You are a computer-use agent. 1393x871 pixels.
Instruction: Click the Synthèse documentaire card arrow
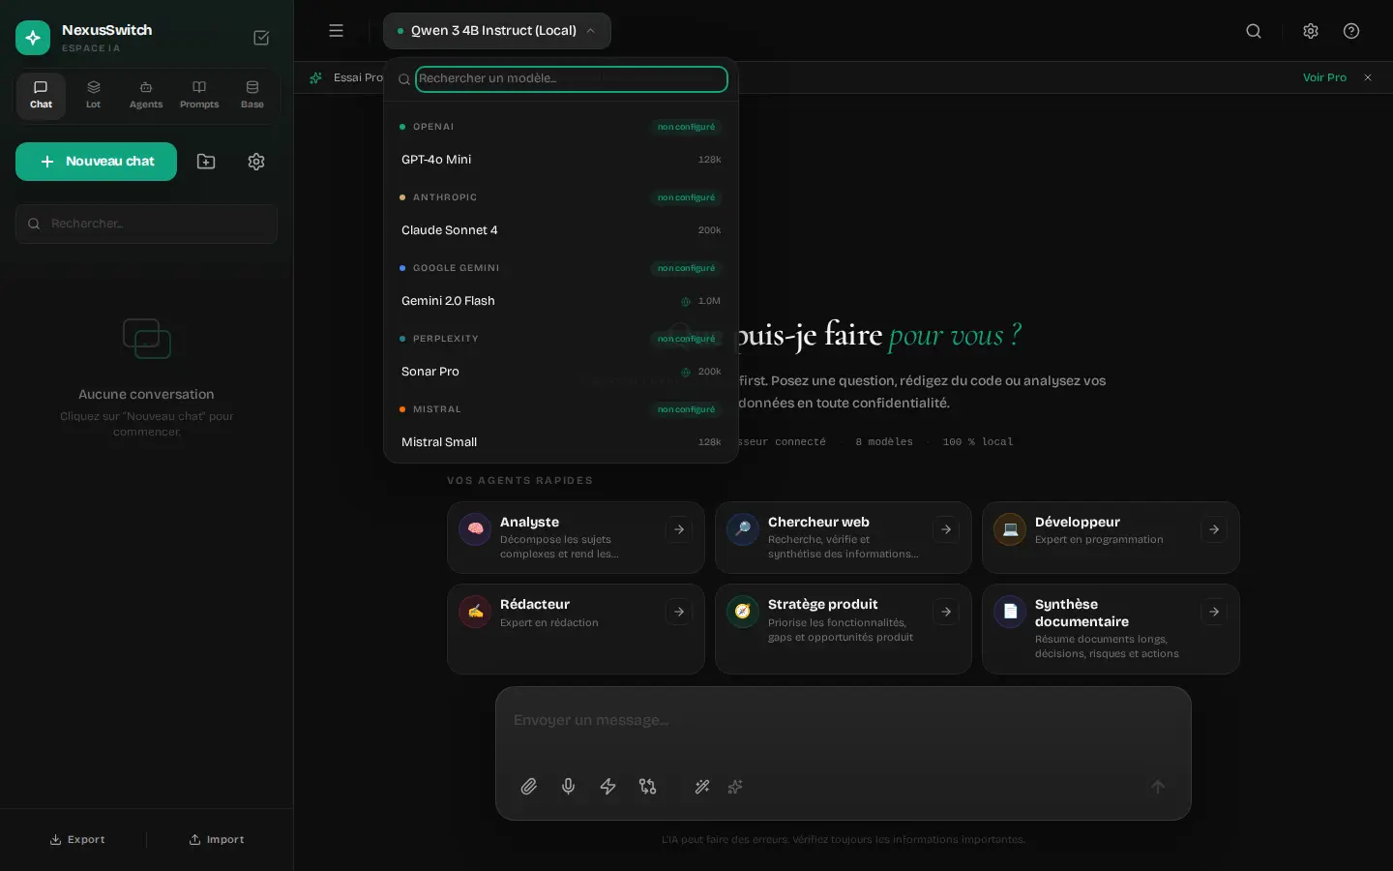1214,612
